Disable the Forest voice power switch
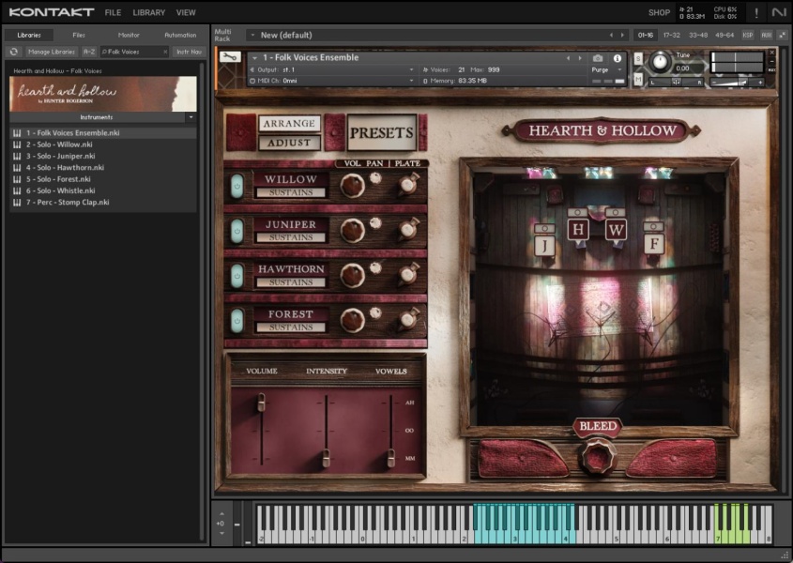The height and width of the screenshot is (563, 793). [x=236, y=320]
